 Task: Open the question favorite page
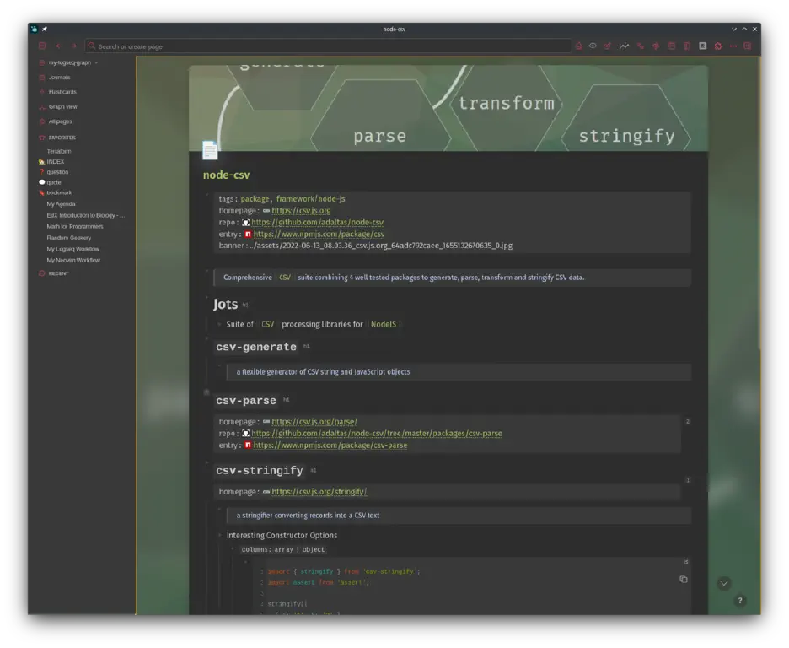click(57, 171)
